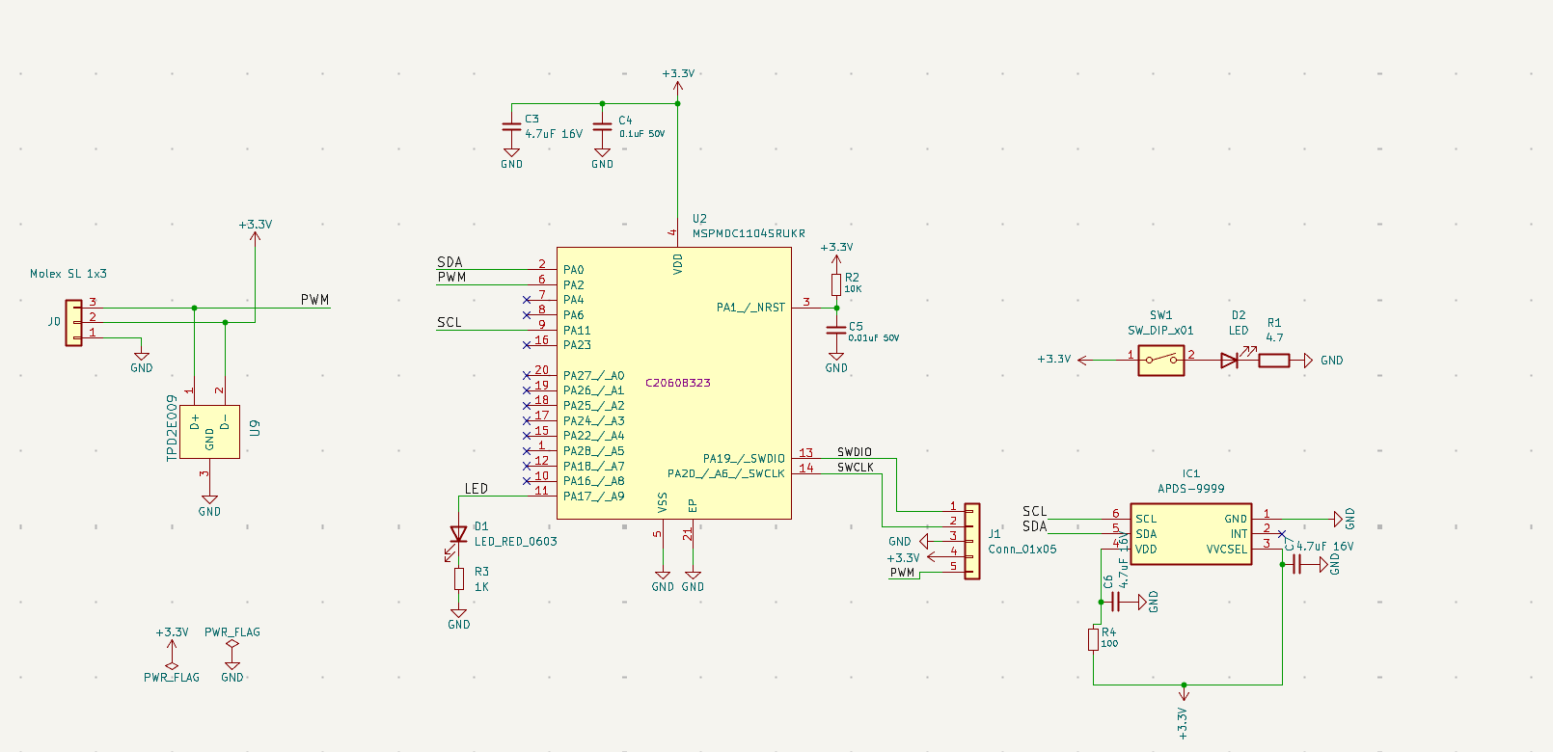Click the junction dot above capacitor C4

(x=602, y=103)
